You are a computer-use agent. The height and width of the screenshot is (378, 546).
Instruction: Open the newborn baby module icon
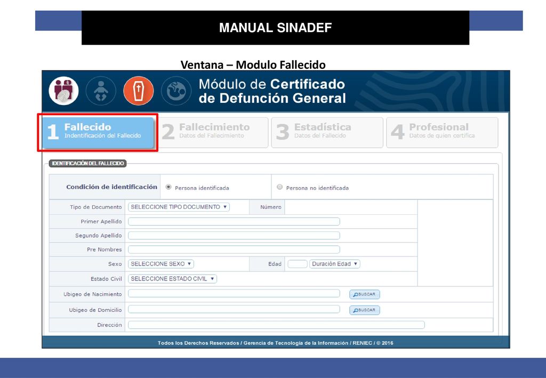(x=101, y=91)
